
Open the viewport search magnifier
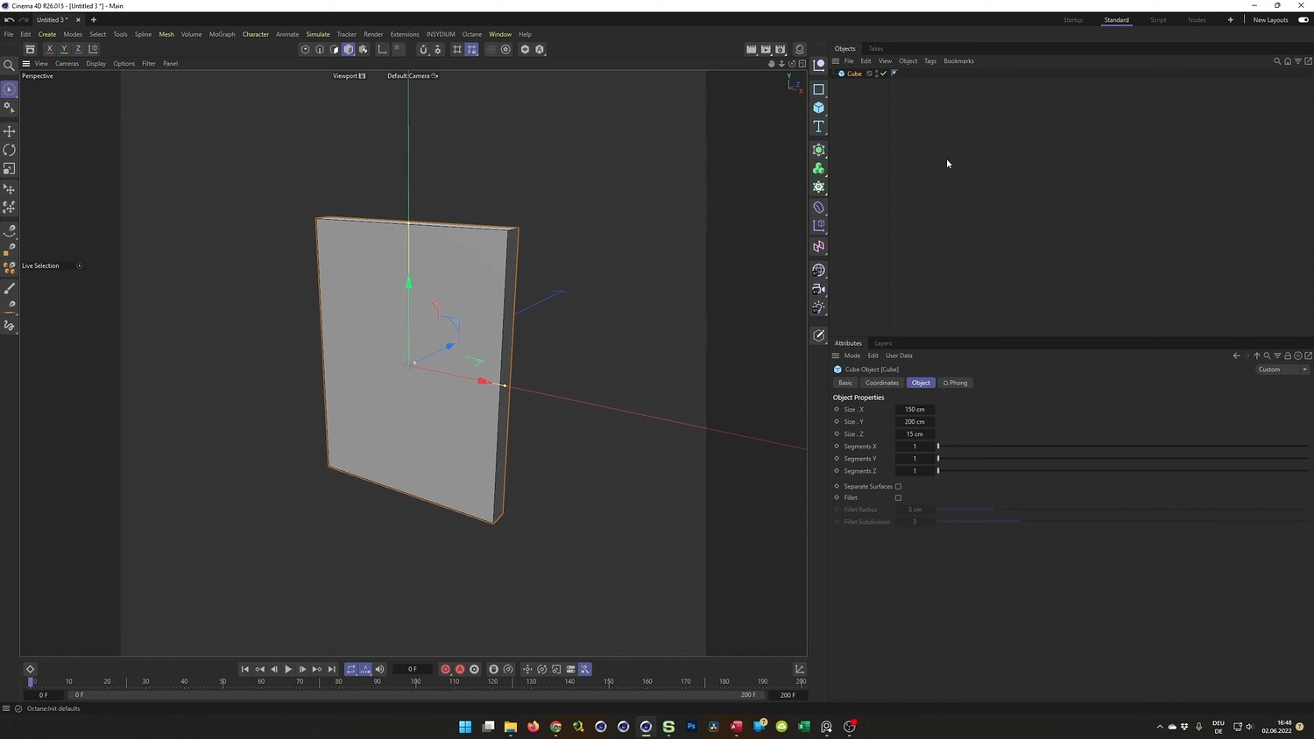(x=10, y=66)
